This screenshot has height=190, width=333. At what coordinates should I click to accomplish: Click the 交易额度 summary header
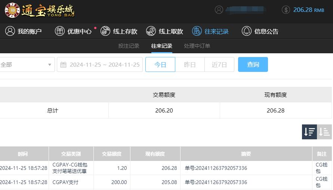click(x=164, y=95)
